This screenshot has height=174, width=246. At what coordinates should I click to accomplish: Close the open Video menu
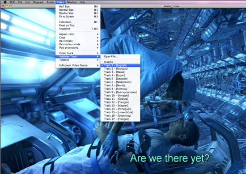point(60,2)
